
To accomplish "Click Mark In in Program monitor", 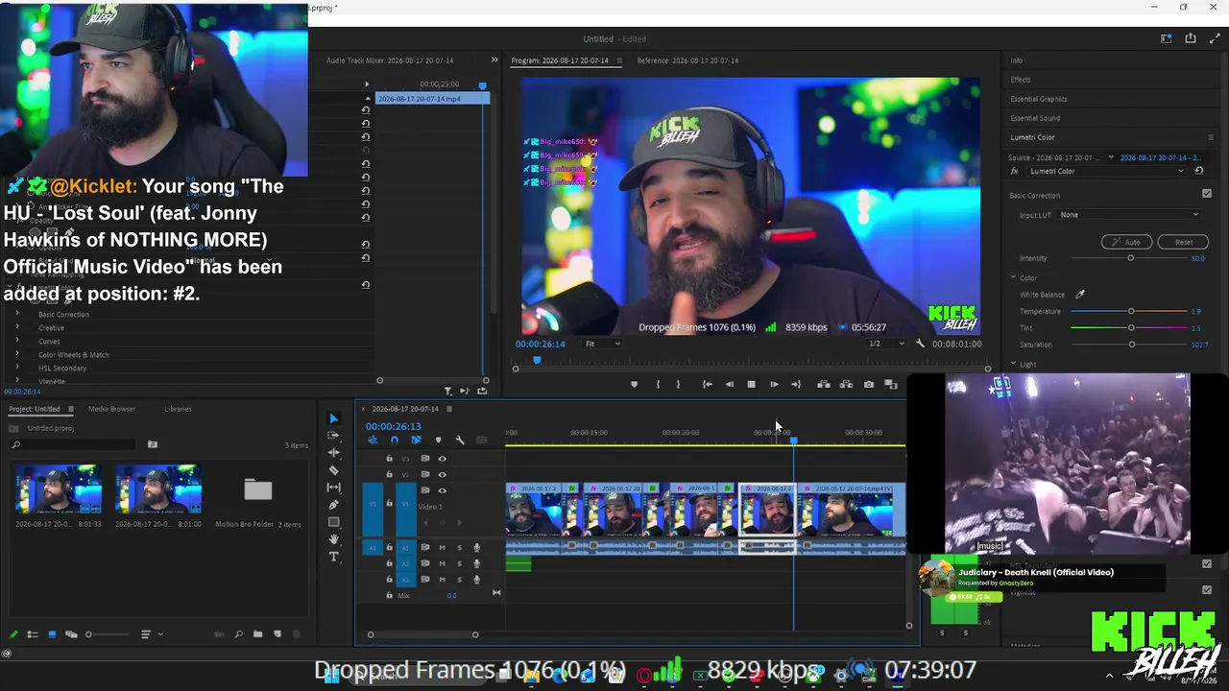I will 658,385.
